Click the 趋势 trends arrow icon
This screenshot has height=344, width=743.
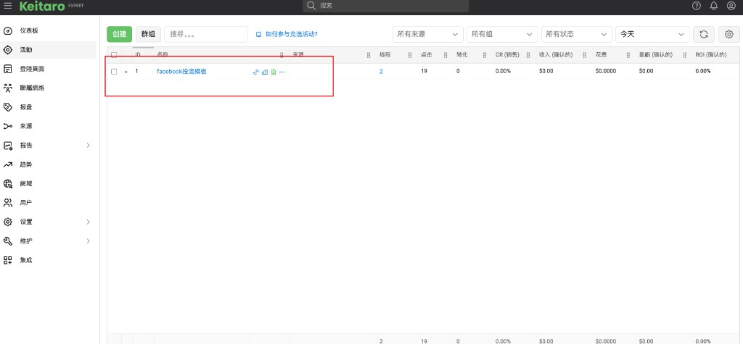tap(8, 164)
